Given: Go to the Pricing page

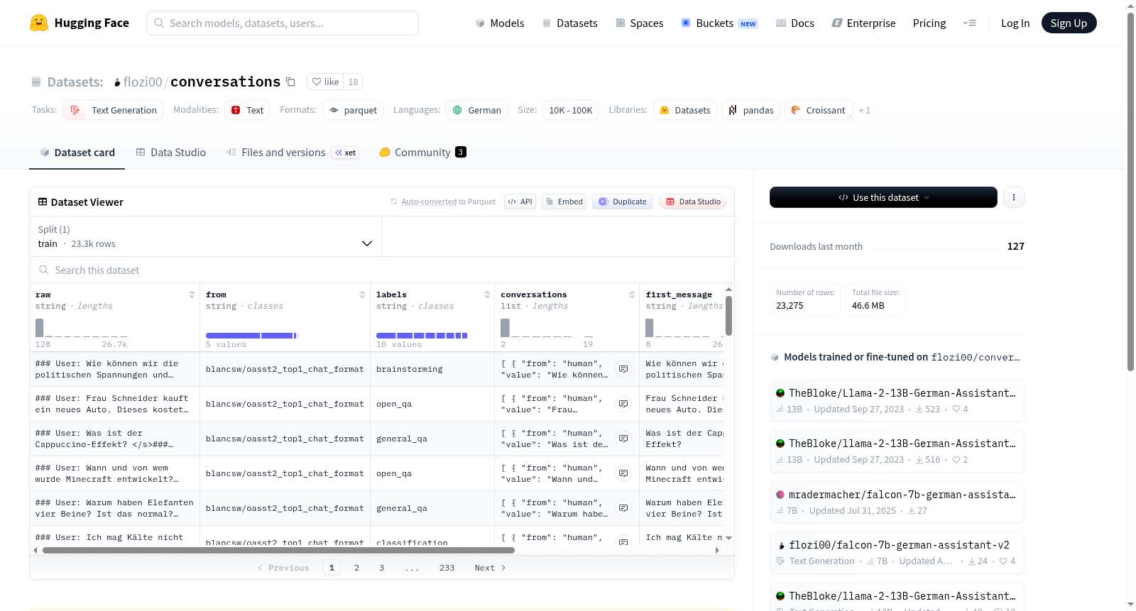Looking at the screenshot, I should [929, 23].
